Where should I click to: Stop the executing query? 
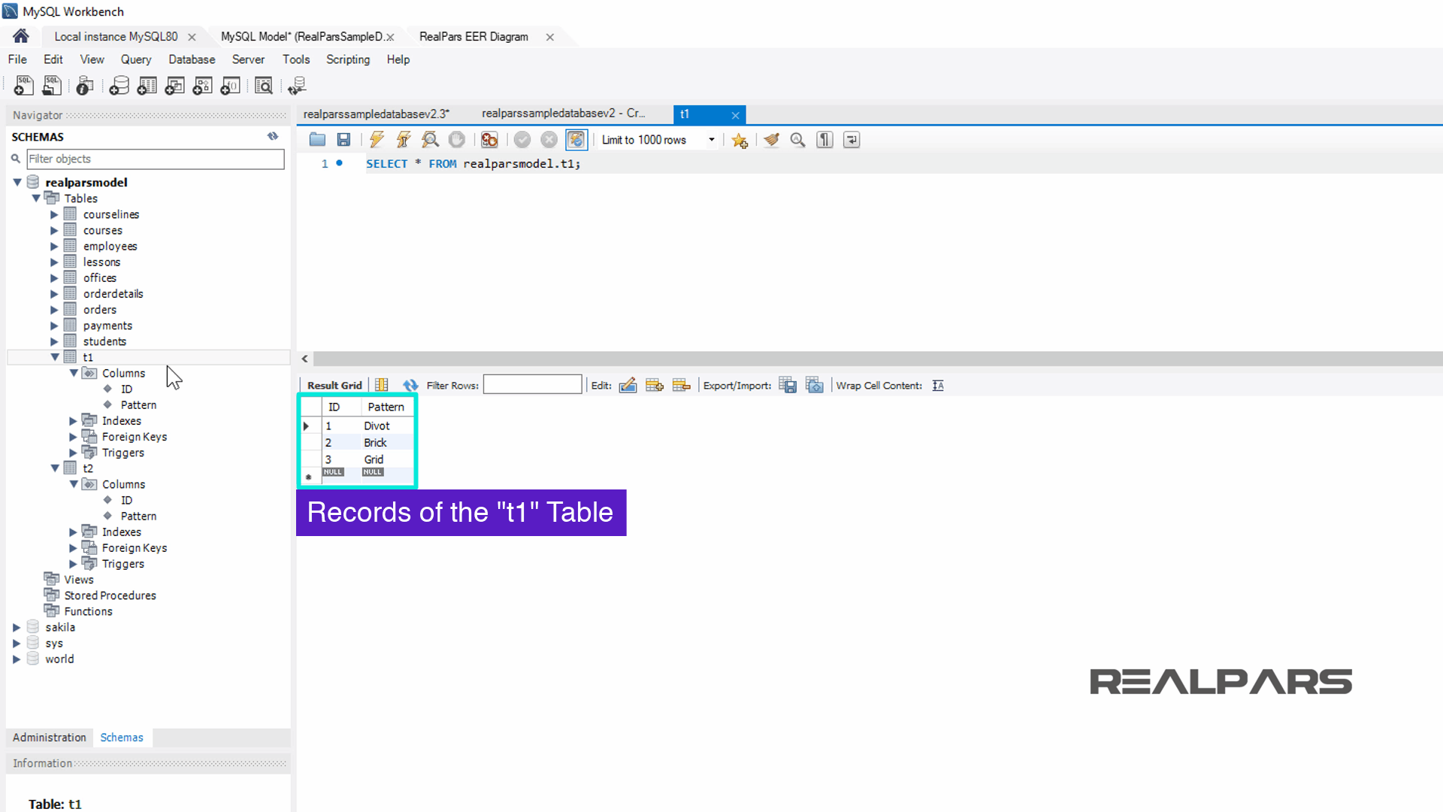(x=456, y=140)
